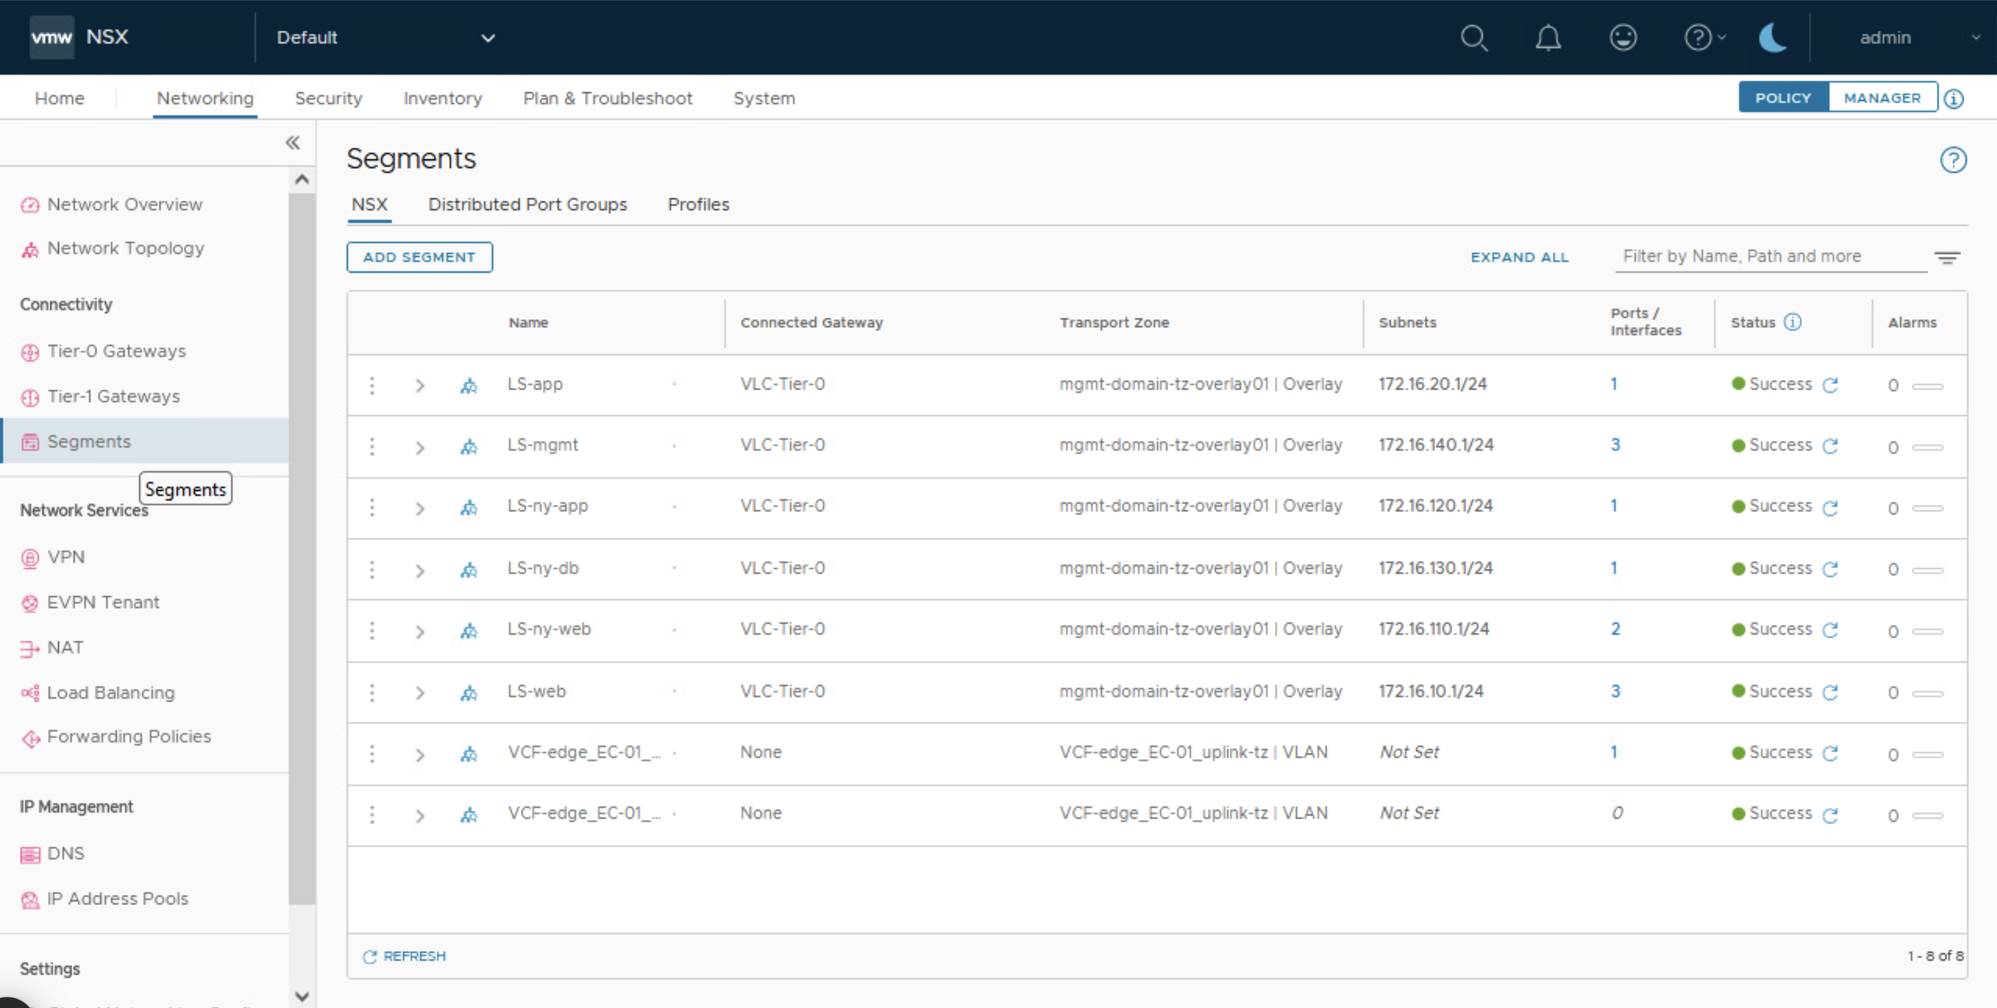The width and height of the screenshot is (1997, 1008).
Task: Click the Filter by Name field
Action: pyautogui.click(x=1771, y=256)
